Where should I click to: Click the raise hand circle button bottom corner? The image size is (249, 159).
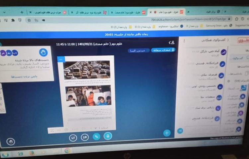point(11,141)
